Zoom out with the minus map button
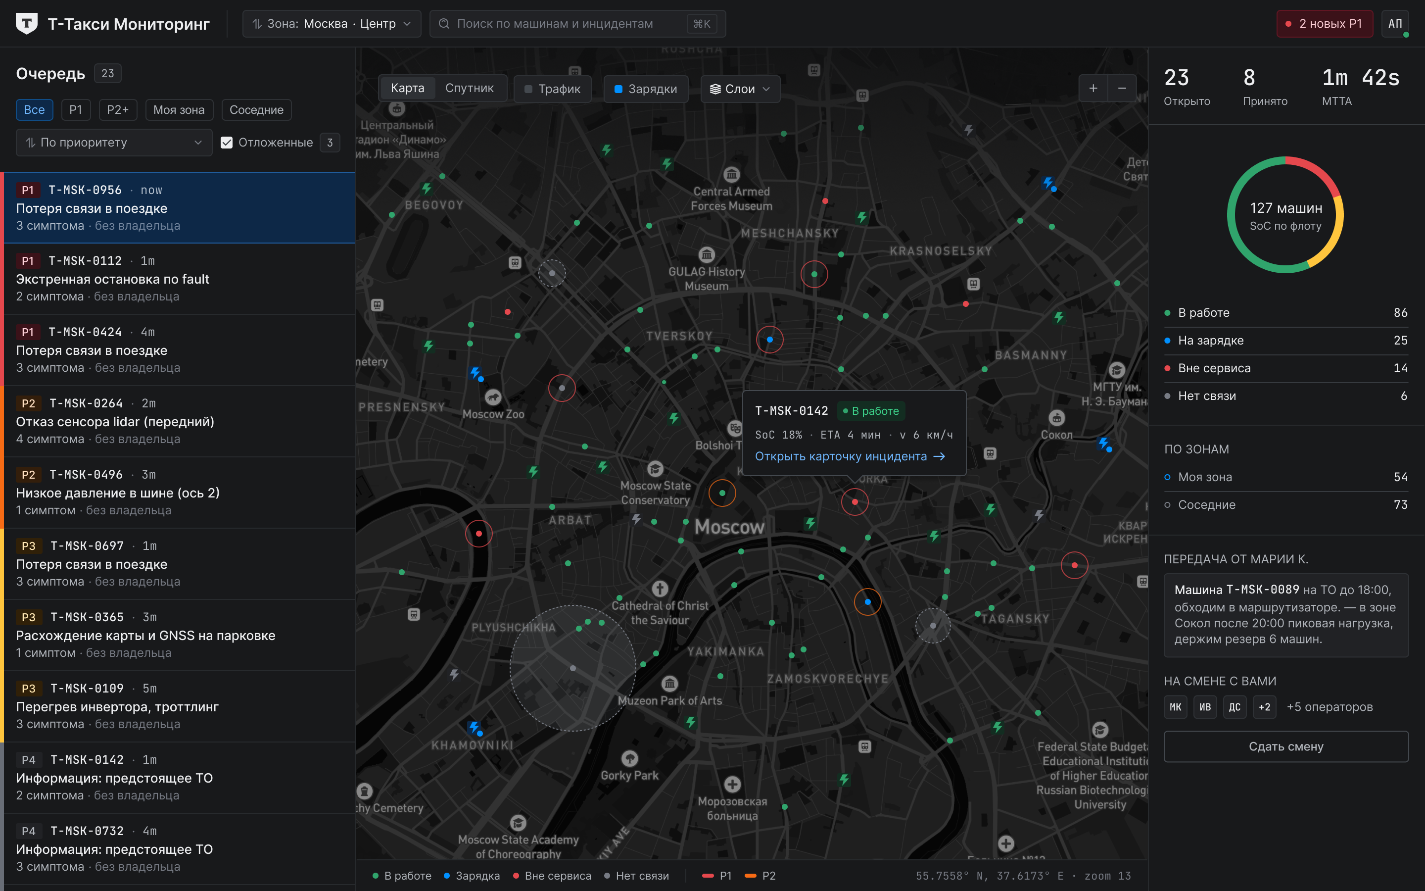 tap(1122, 89)
